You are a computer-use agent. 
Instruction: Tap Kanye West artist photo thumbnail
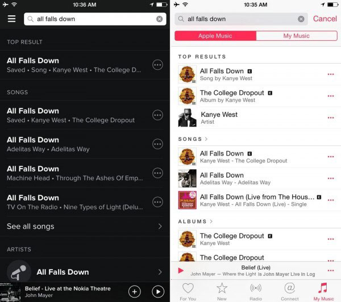pos(187,118)
